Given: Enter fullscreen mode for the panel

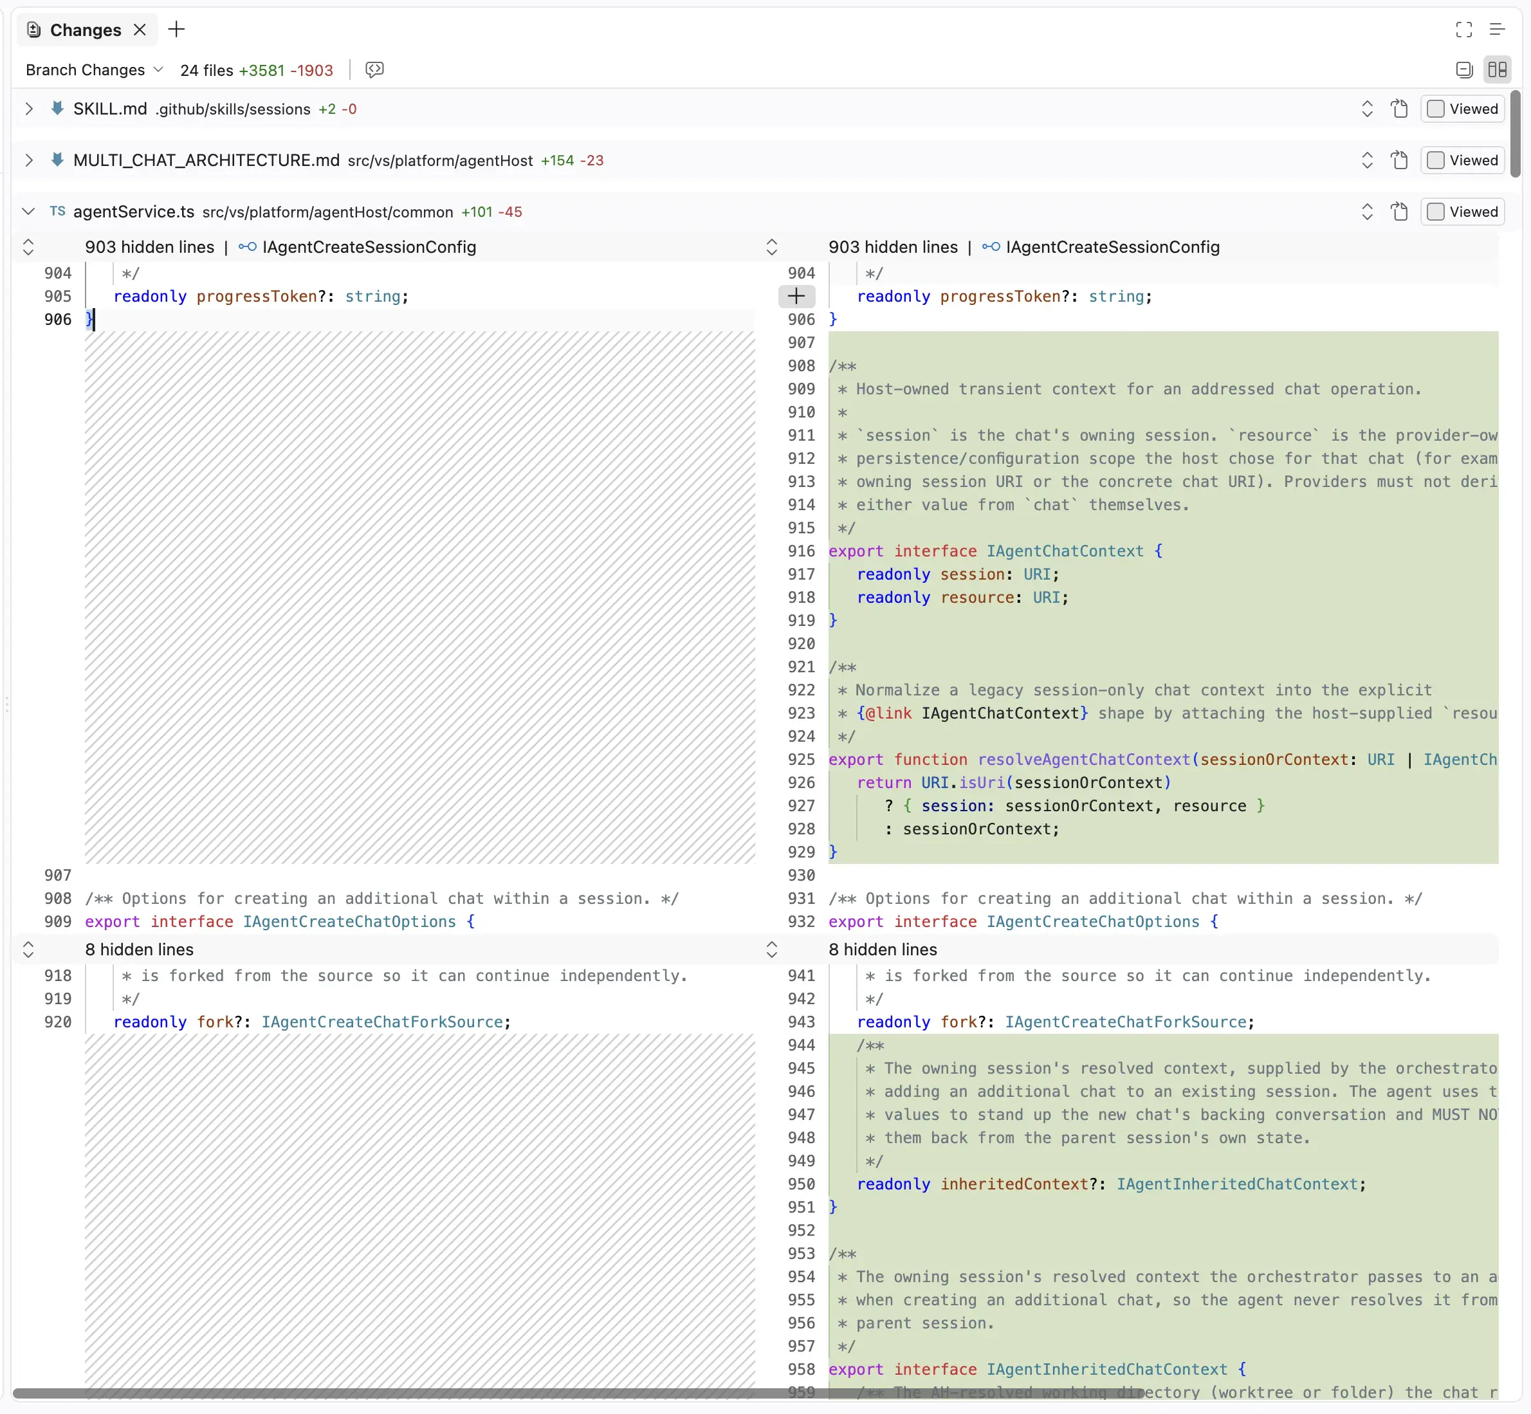Looking at the screenshot, I should pyautogui.click(x=1463, y=30).
